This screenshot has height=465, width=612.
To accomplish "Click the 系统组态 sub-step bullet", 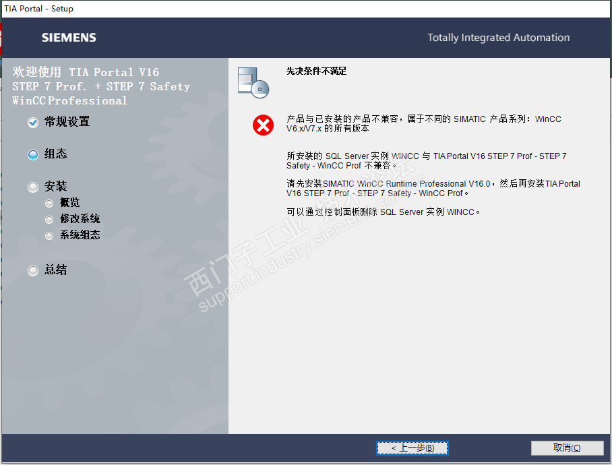I will coord(49,236).
